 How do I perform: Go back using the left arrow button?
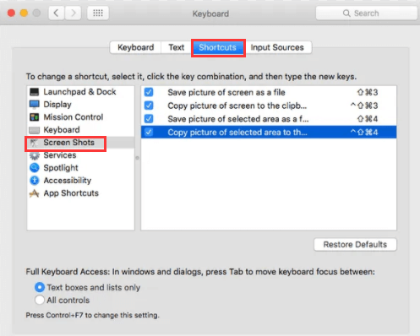click(x=57, y=13)
